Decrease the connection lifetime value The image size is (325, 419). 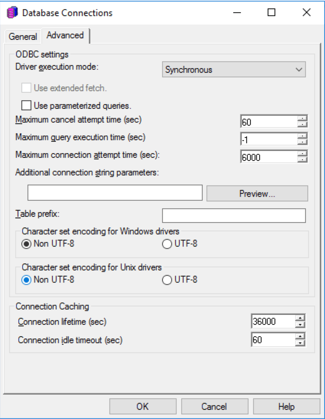(x=301, y=325)
